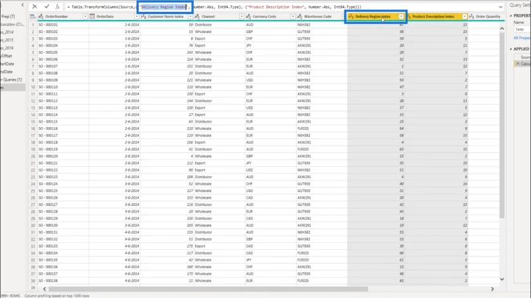The image size is (531, 298).
Task: Select row number 20 in the grid
Action: point(33,156)
